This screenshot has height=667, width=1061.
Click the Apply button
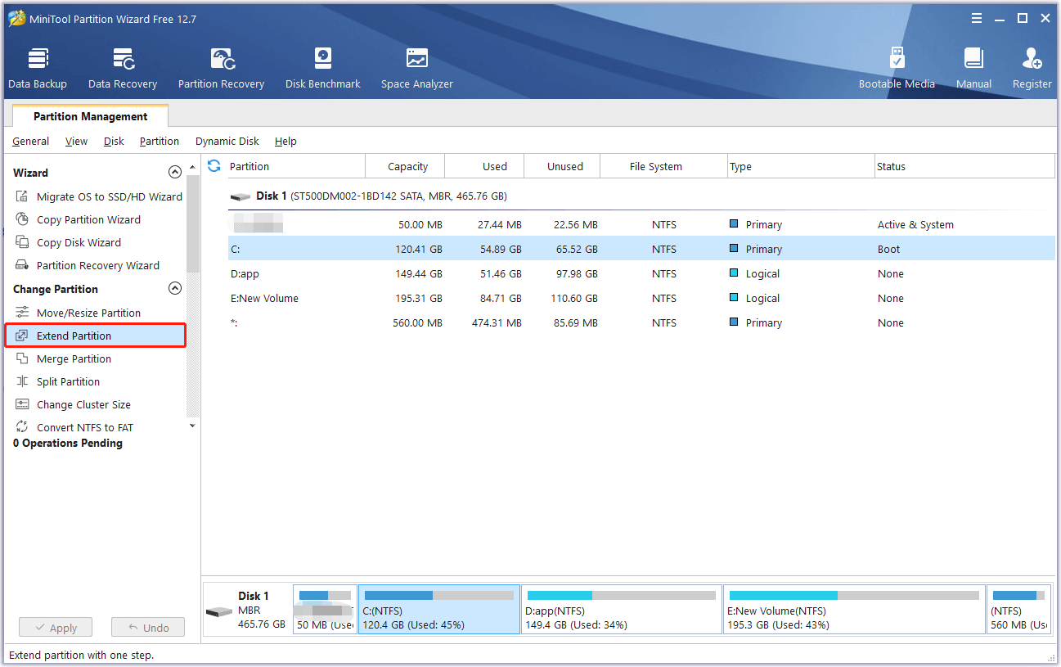pyautogui.click(x=55, y=627)
